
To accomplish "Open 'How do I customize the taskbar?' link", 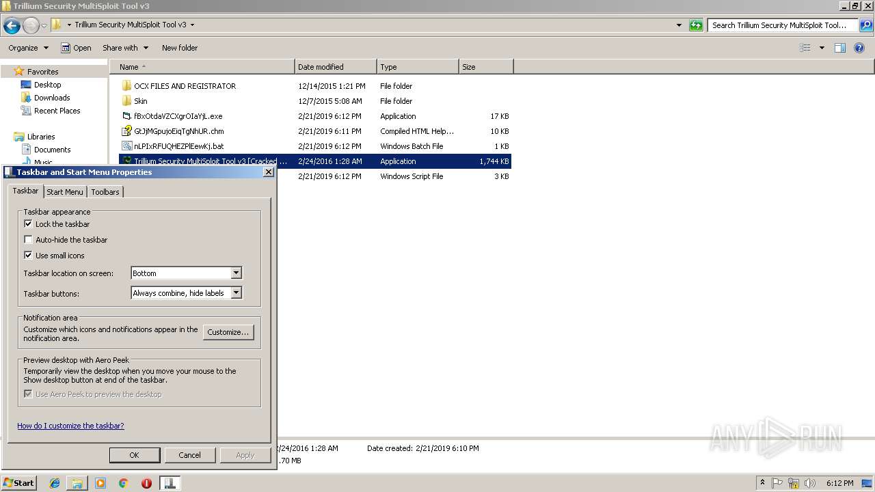I will (x=70, y=426).
